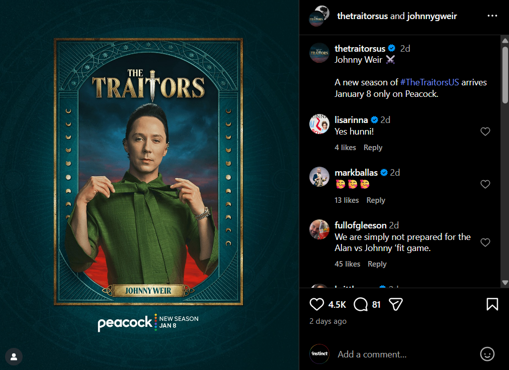The height and width of the screenshot is (370, 509).
Task: Open thetraitorsus avatar in caption
Action: 319,53
